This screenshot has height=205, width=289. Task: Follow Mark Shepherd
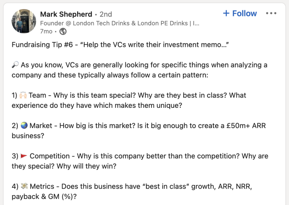pyautogui.click(x=240, y=13)
